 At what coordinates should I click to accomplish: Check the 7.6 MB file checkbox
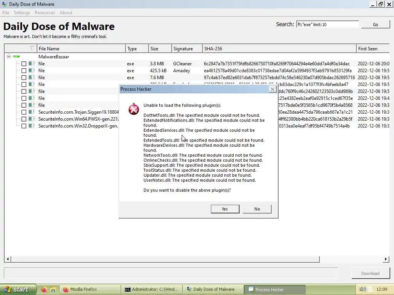click(x=24, y=78)
